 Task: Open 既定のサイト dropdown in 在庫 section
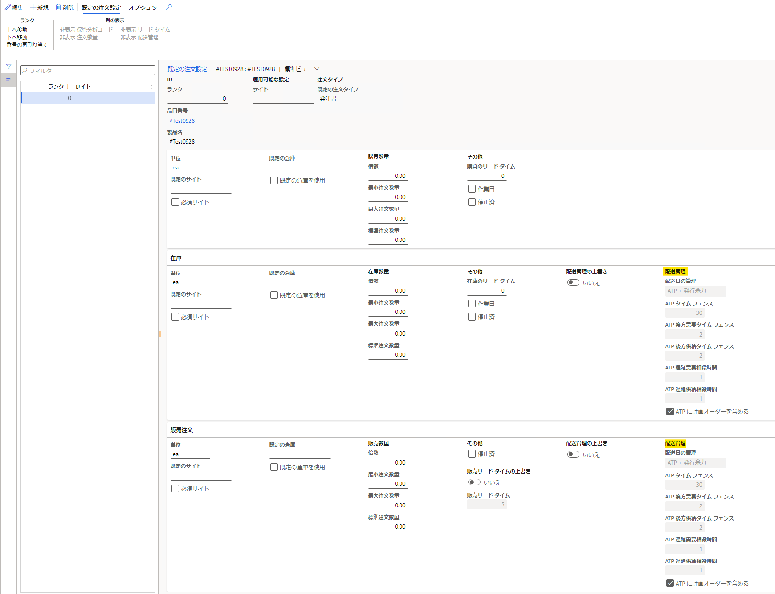201,304
